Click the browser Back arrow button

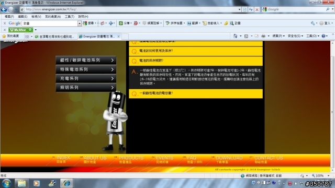[x=4, y=9]
